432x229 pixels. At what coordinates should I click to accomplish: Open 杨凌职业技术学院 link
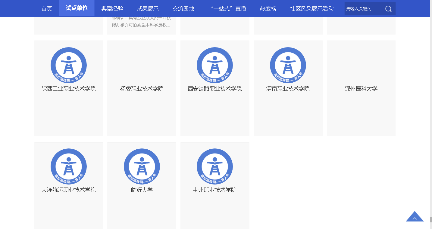142,89
